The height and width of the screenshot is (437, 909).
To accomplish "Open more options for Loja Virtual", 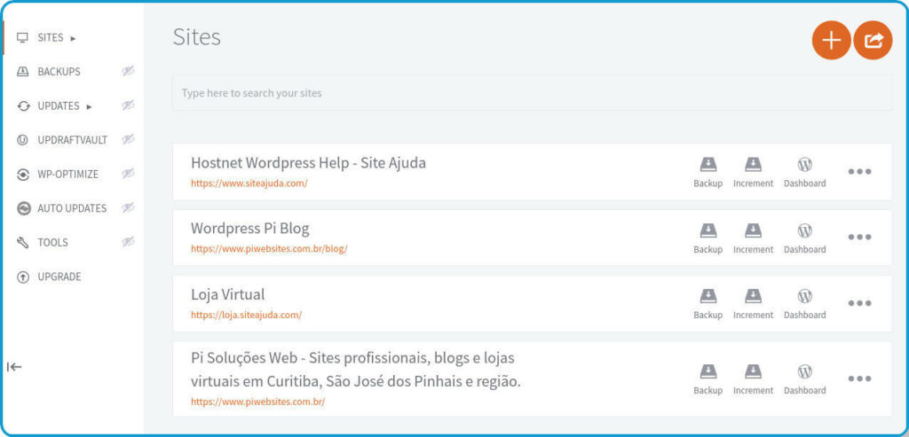I will [x=859, y=303].
